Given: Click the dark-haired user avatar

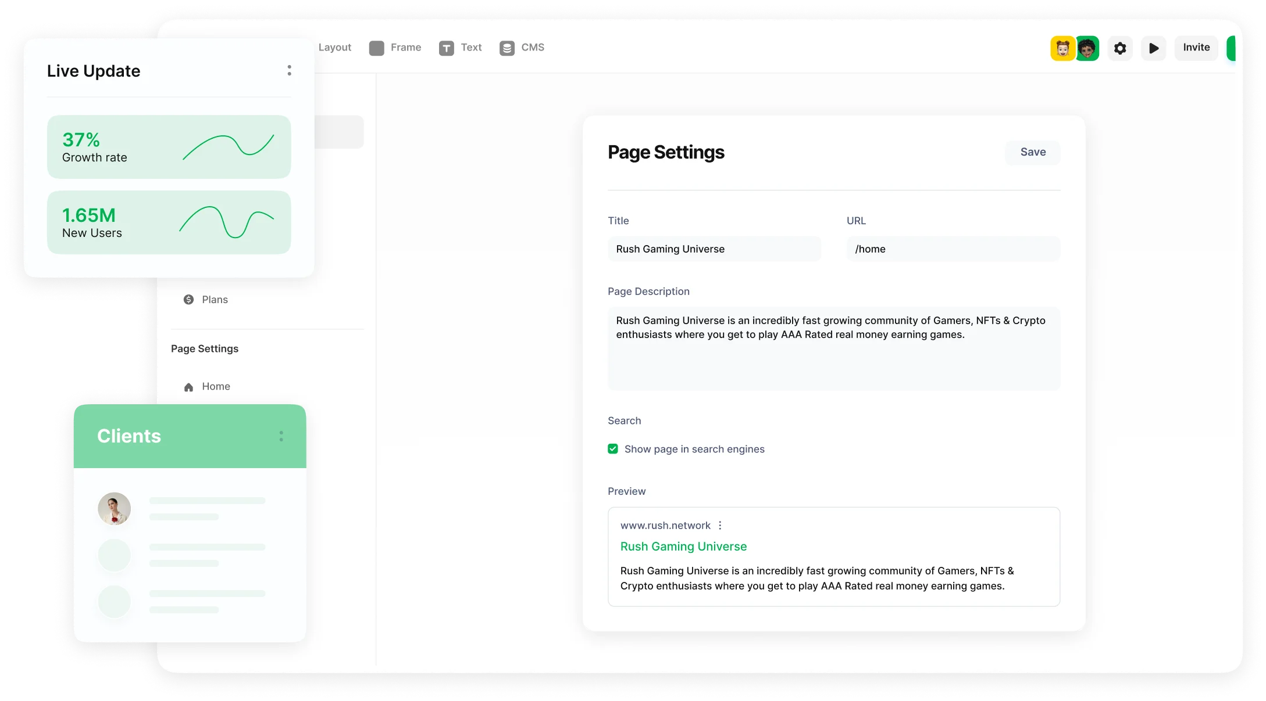Looking at the screenshot, I should point(1086,48).
